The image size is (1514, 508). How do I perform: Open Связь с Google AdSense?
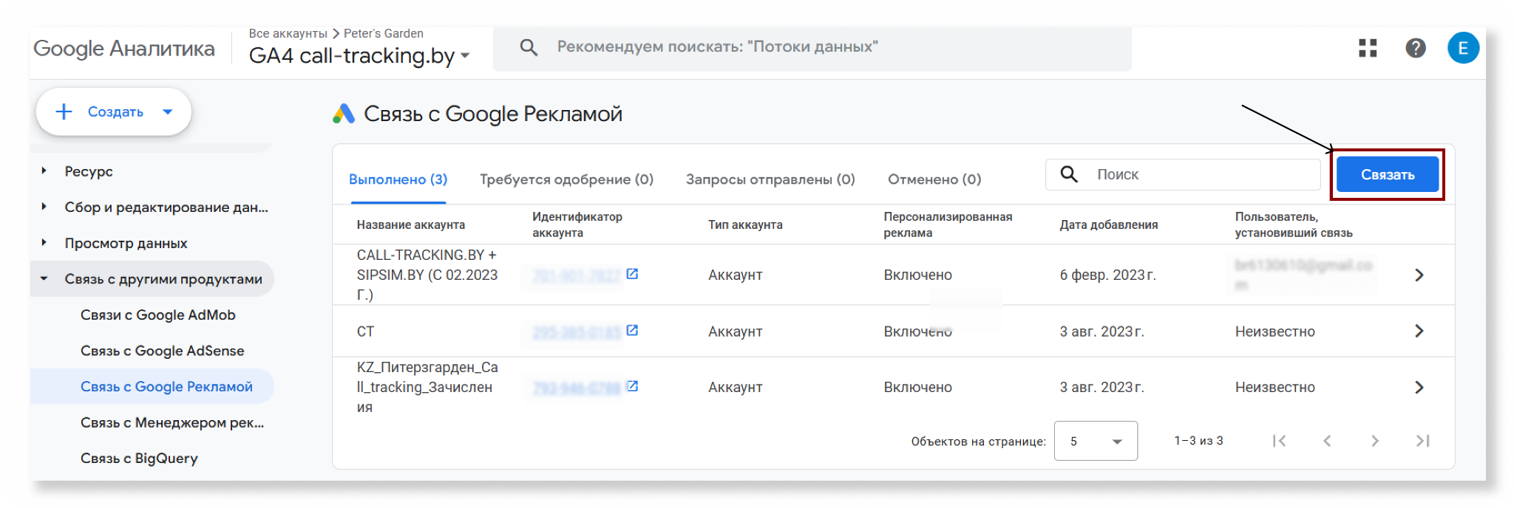163,351
